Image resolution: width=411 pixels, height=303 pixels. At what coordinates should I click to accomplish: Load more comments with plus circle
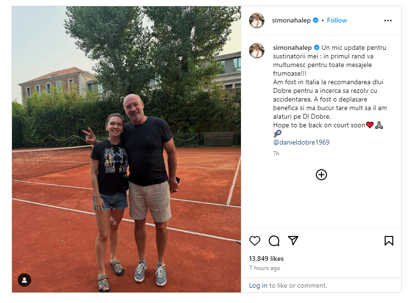coord(321,175)
